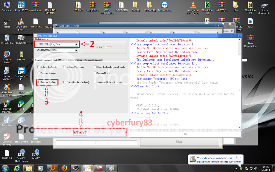Open the Backup tab
The height and width of the screenshot is (172, 275).
pos(79,60)
